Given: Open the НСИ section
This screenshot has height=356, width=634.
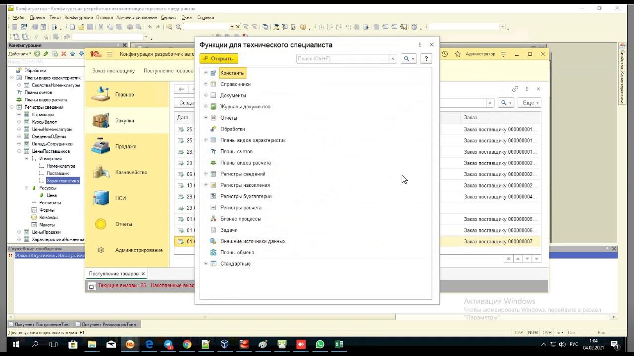Looking at the screenshot, I should [127, 198].
